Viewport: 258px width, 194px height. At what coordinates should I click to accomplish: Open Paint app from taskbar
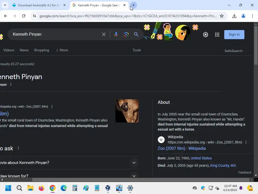[86, 188]
